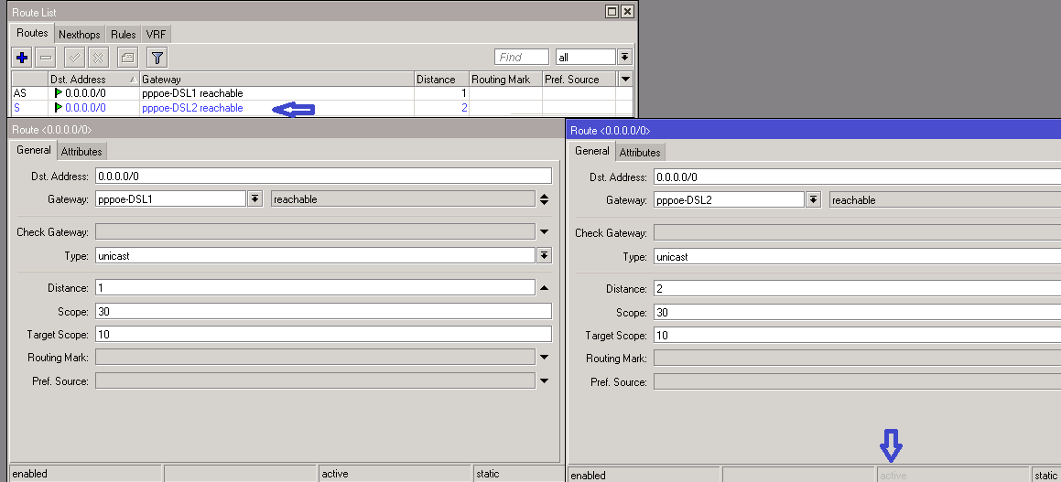Open the Rules tab
1061x482 pixels.
coord(124,34)
